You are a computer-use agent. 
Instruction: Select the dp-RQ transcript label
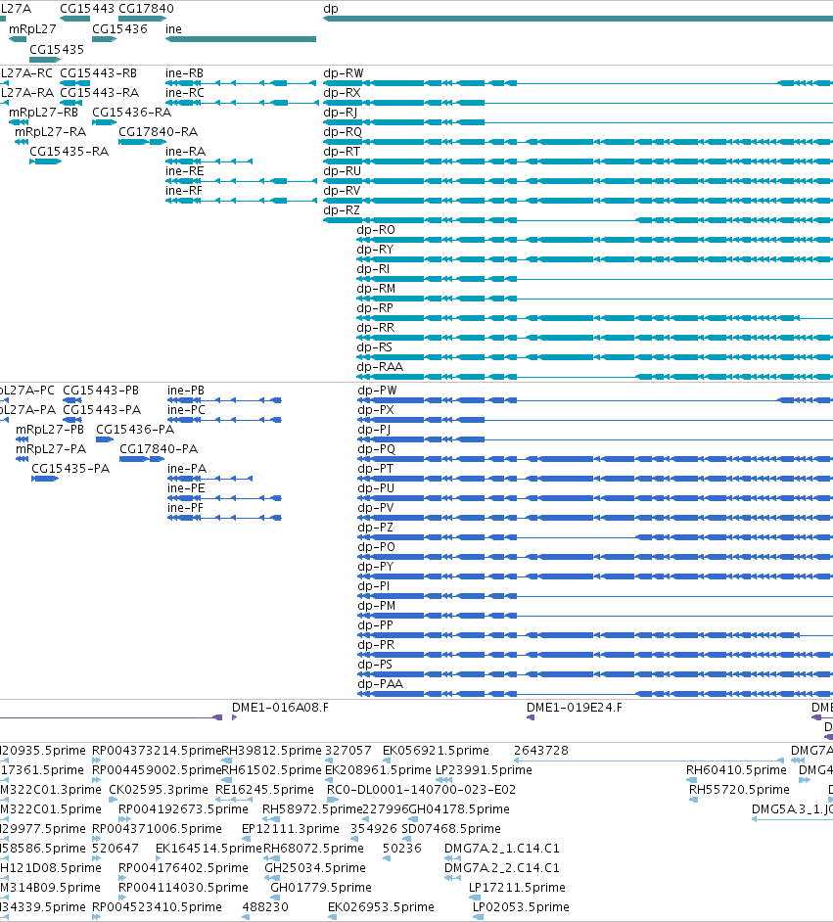pyautogui.click(x=343, y=132)
